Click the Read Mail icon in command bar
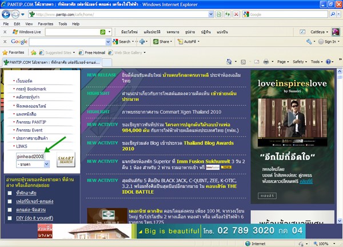Image resolution: width=343 pixels, height=247 pixels. (257, 62)
